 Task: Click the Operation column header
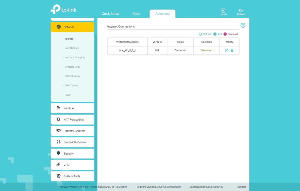(206, 42)
